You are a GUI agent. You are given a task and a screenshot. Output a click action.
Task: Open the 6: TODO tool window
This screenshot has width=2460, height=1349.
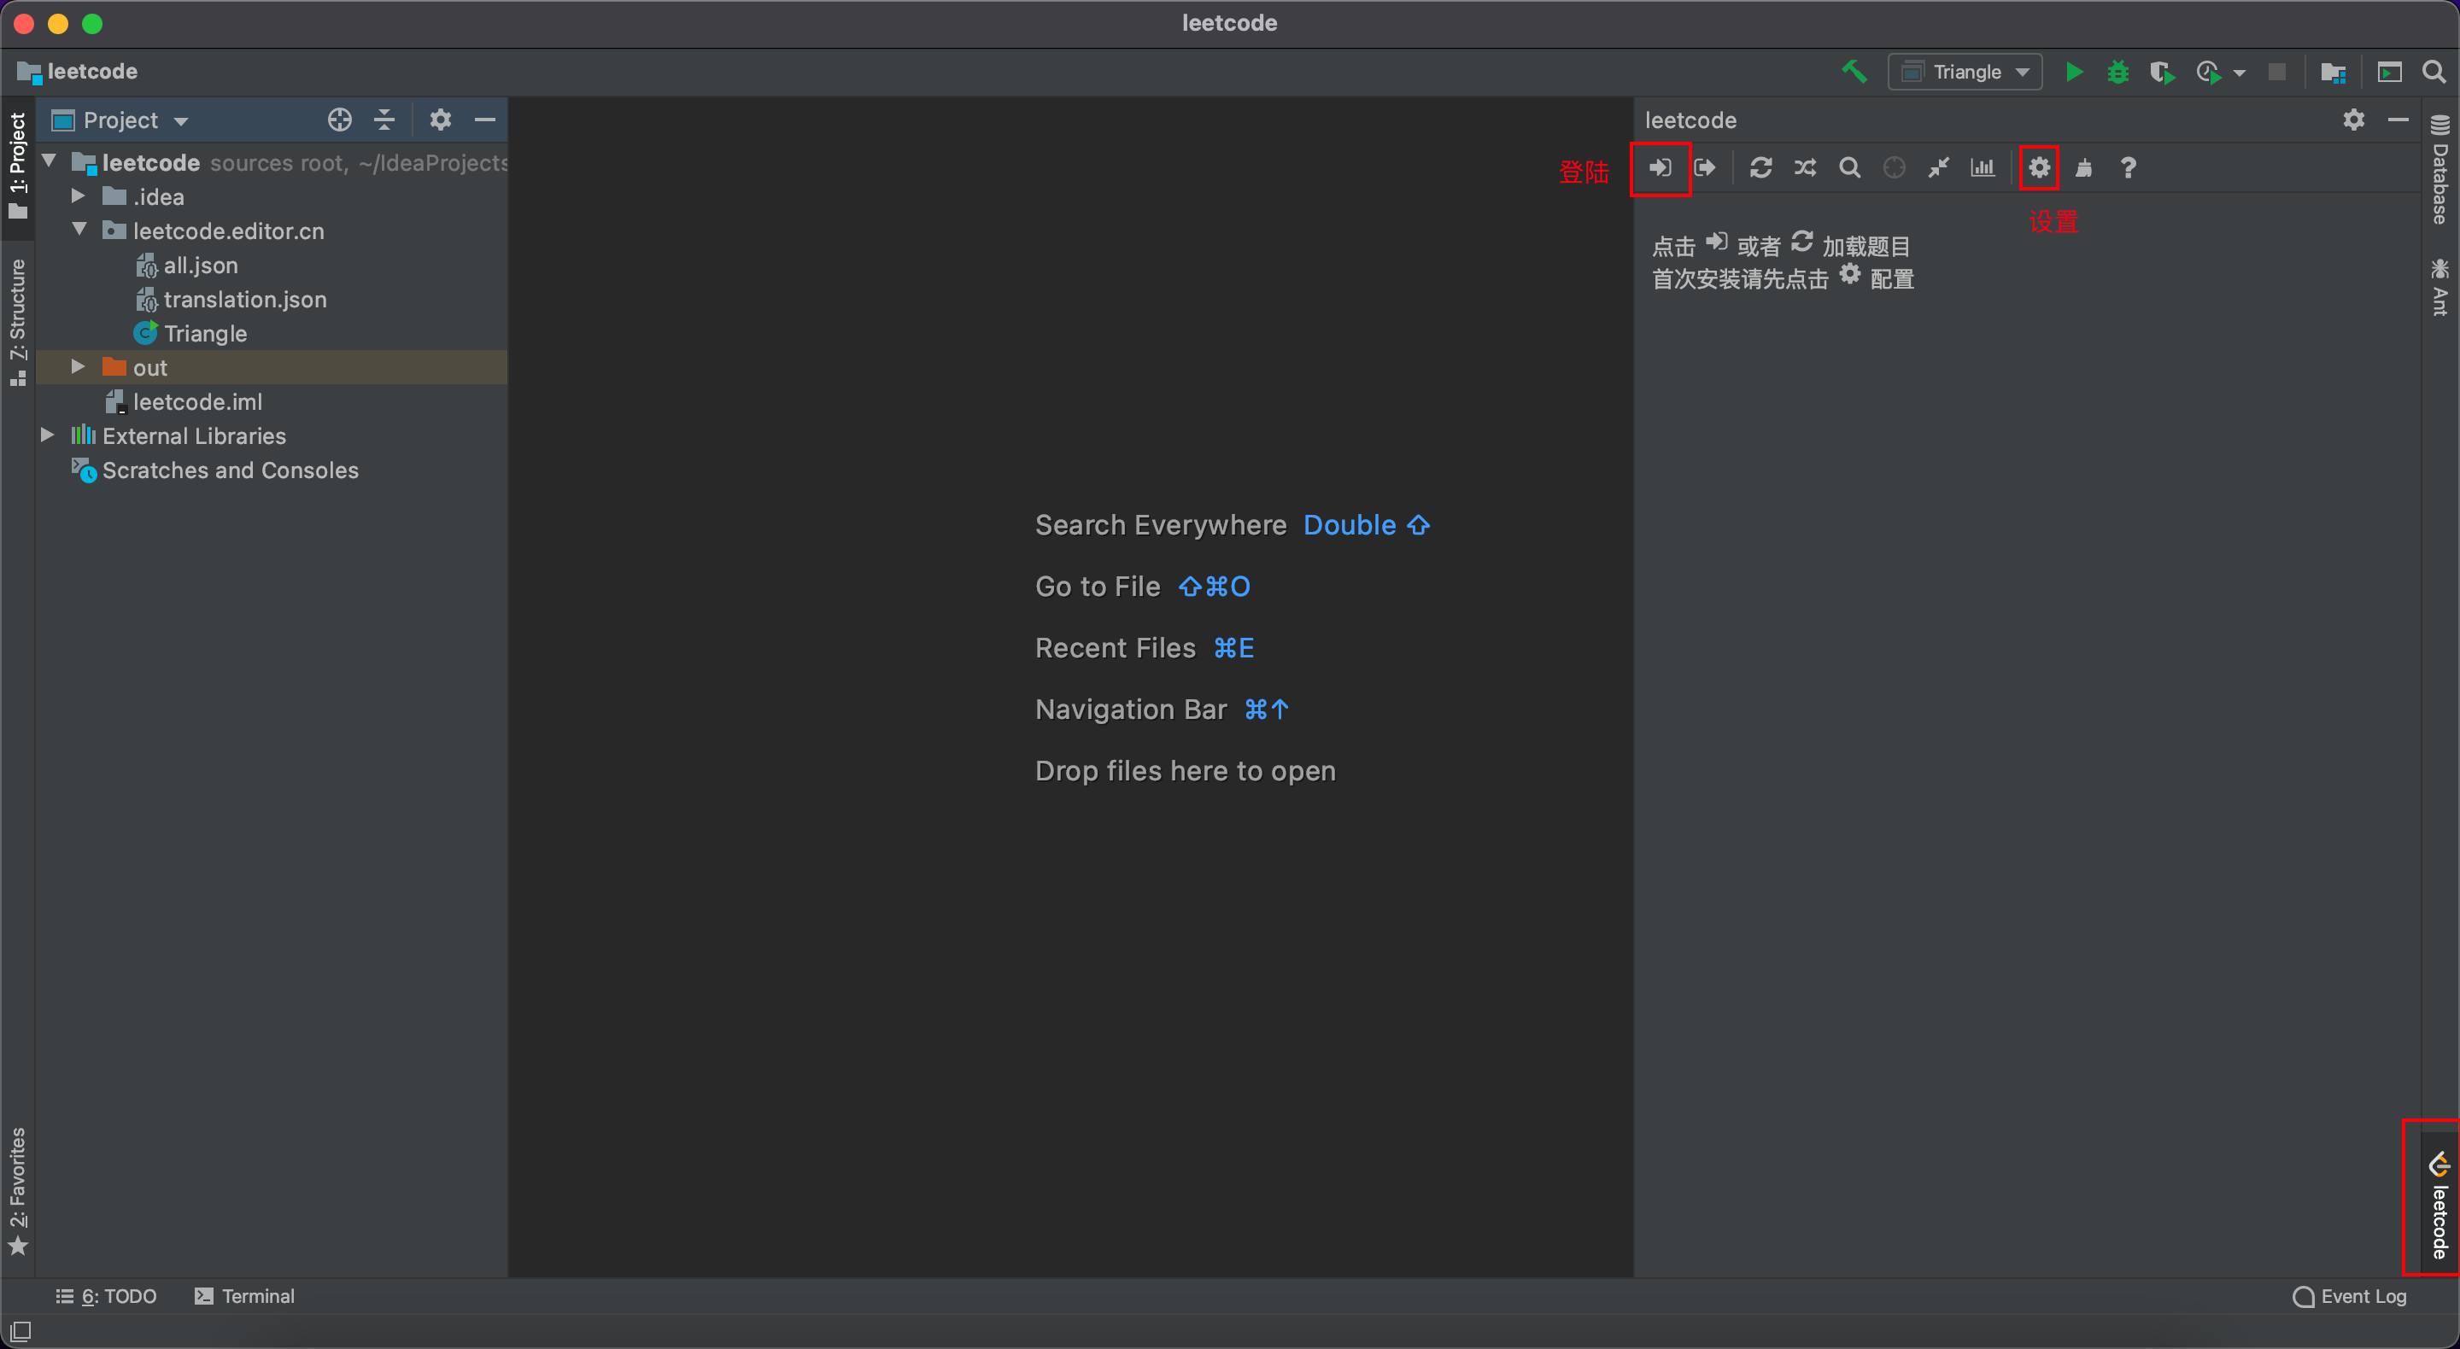click(106, 1295)
